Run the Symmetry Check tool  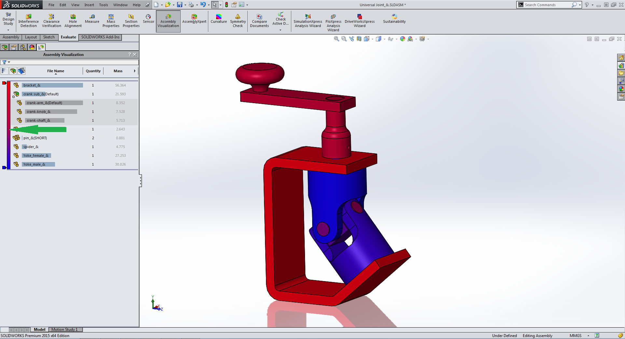(238, 21)
